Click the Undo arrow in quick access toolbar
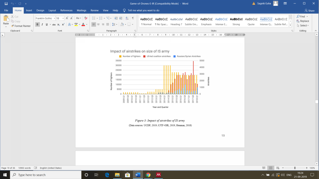The image size is (319, 179). (x=12, y=3)
